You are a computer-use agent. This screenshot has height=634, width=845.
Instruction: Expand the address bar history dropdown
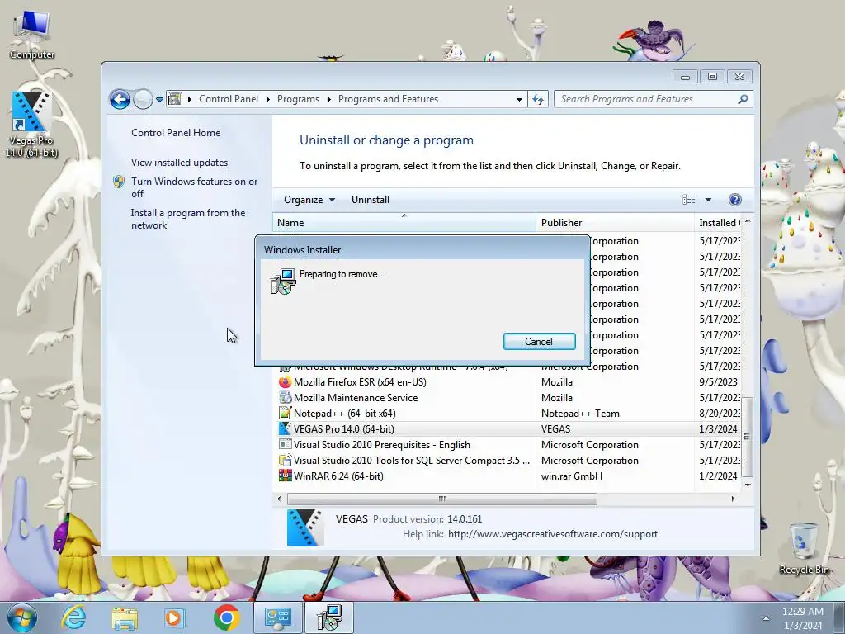tap(519, 100)
